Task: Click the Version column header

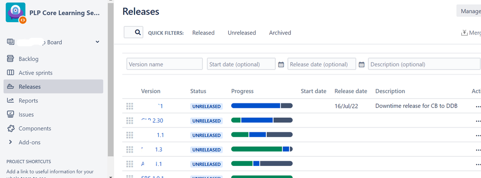Action: click(151, 91)
